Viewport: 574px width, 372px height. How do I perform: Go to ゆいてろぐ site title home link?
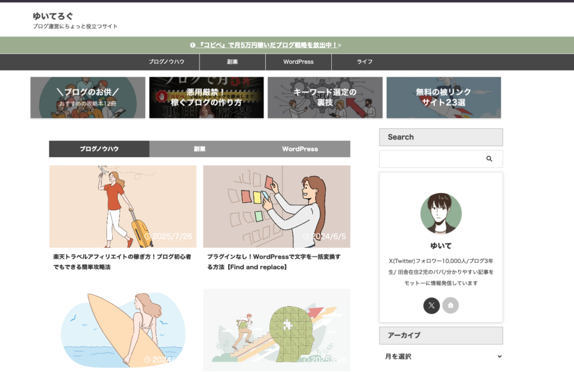(53, 16)
